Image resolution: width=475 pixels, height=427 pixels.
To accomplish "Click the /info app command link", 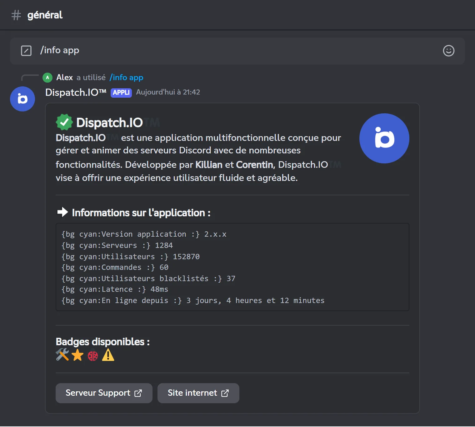I will point(126,78).
